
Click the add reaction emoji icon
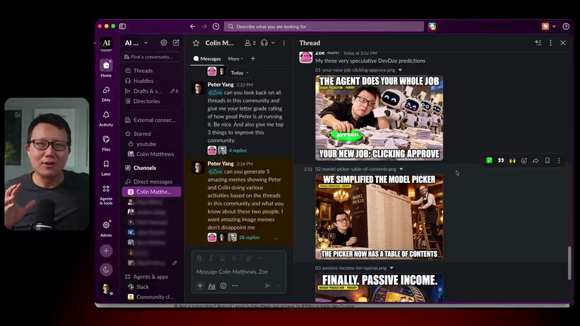pos(524,161)
